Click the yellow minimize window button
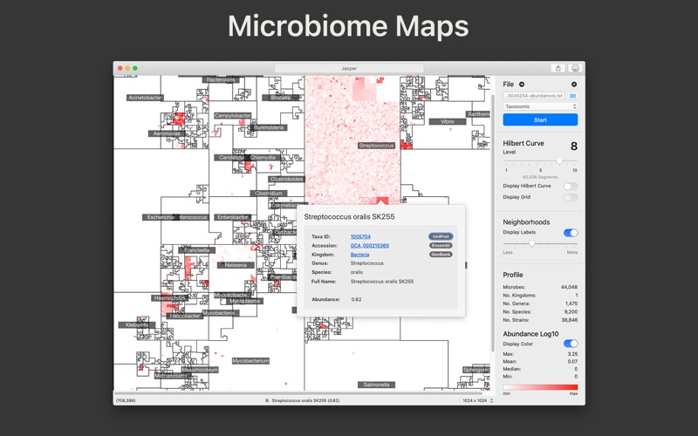Screen dimensions: 698x436 click(127, 68)
